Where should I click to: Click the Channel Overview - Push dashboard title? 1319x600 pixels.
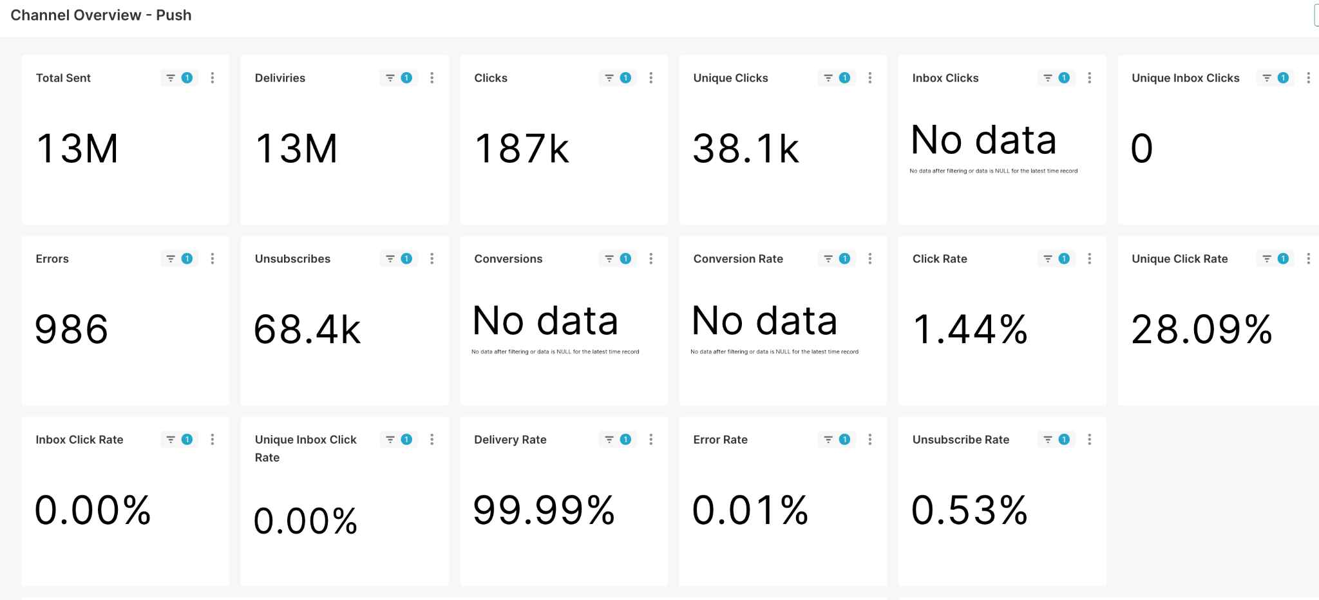[101, 15]
